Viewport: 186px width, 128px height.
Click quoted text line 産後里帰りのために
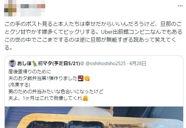click(x=30, y=72)
